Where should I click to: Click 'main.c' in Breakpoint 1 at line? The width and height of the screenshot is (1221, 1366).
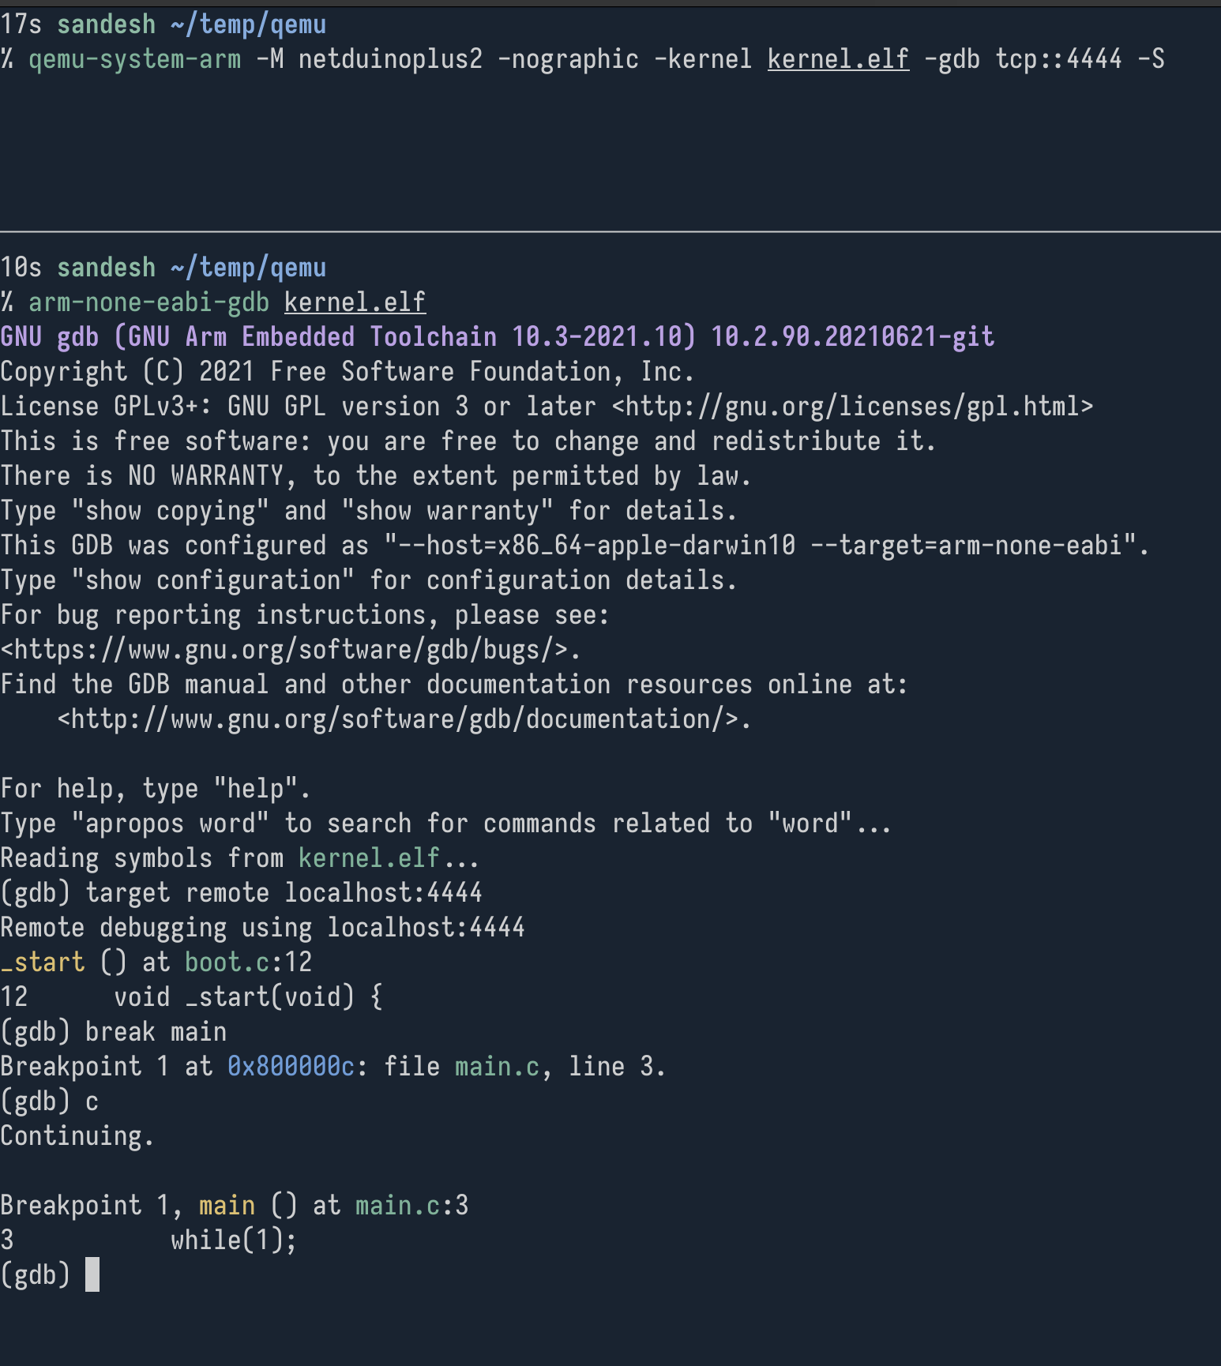tap(497, 1067)
